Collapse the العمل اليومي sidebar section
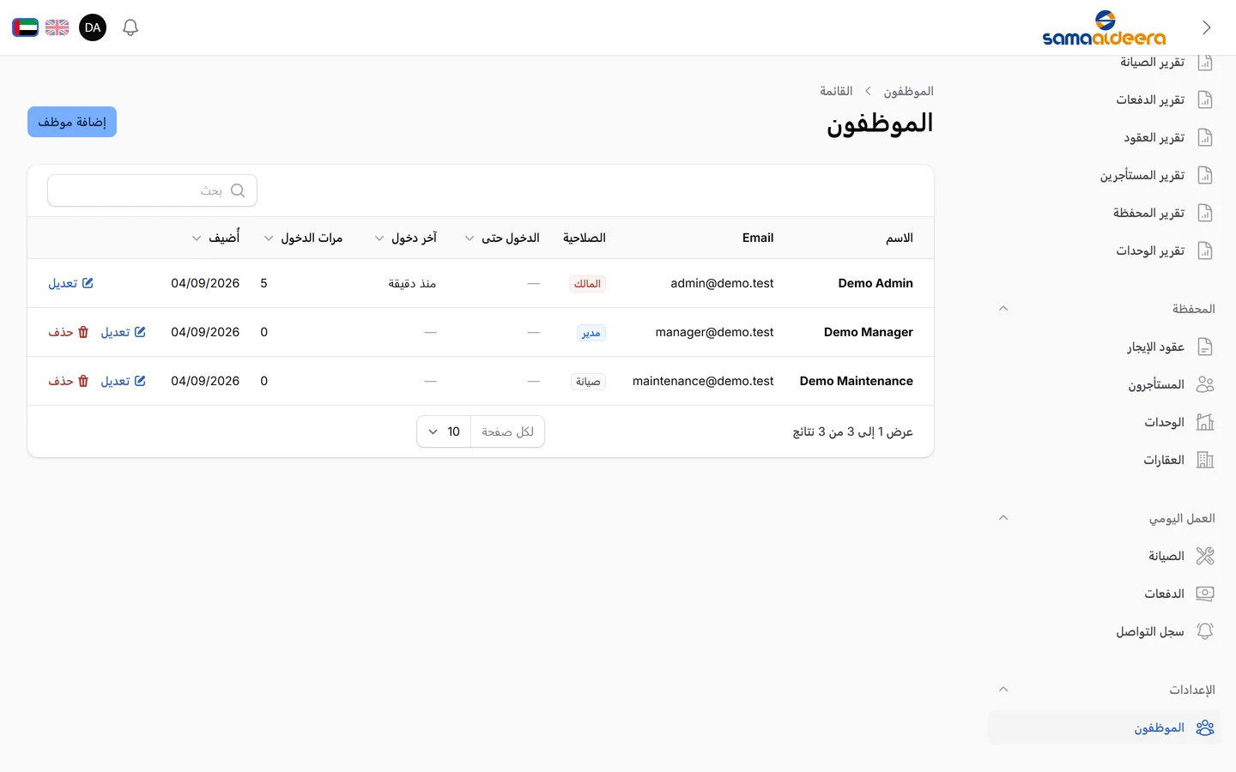The height and width of the screenshot is (772, 1236). [1003, 518]
